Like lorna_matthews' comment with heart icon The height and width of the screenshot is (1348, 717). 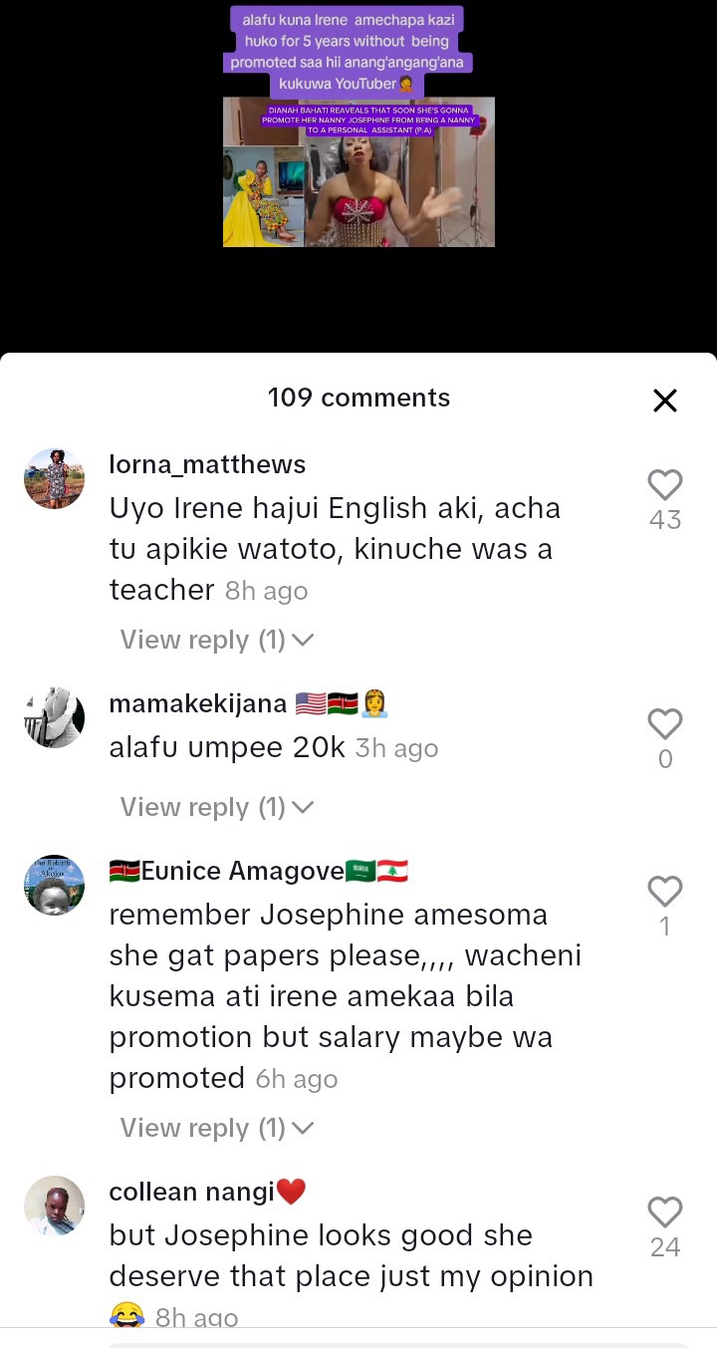click(x=664, y=485)
